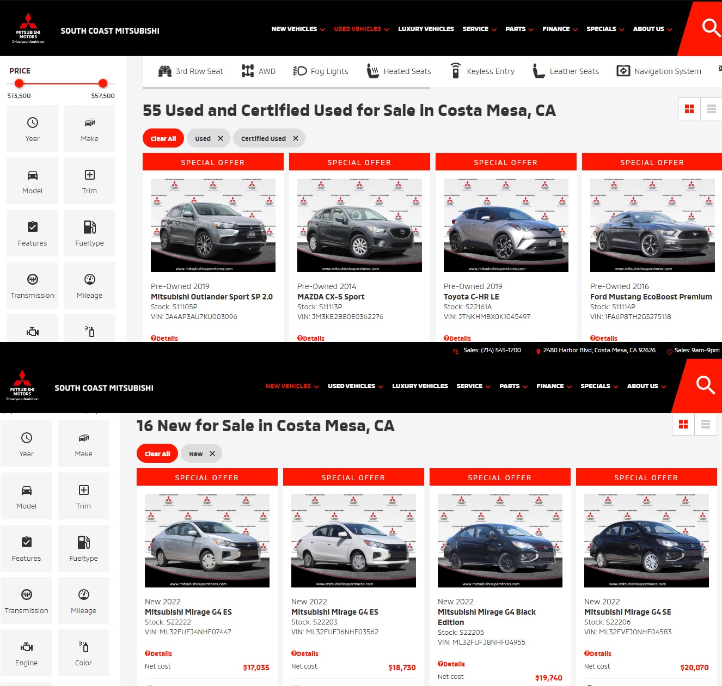The image size is (722, 686).
Task: Open the Mitsubishi Mirage G4 Black Edition listing
Action: click(x=487, y=617)
